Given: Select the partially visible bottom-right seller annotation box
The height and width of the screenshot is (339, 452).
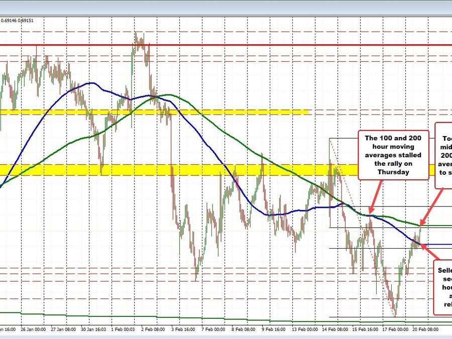Looking at the screenshot, I should tap(443, 286).
